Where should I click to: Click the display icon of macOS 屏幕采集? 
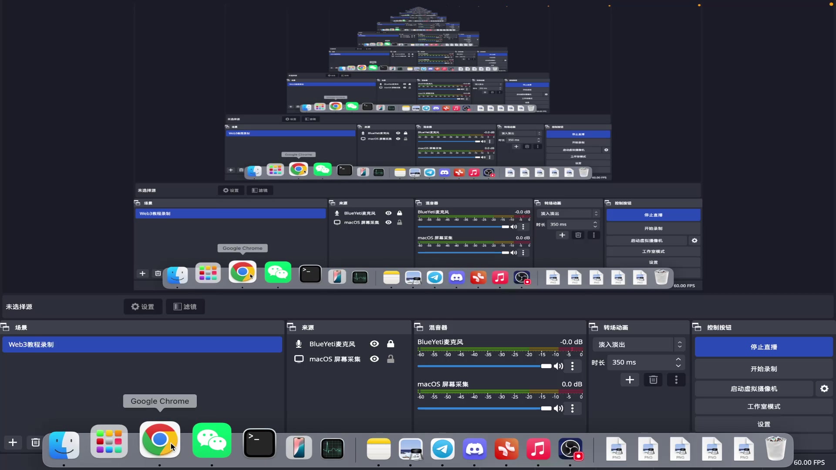click(299, 359)
